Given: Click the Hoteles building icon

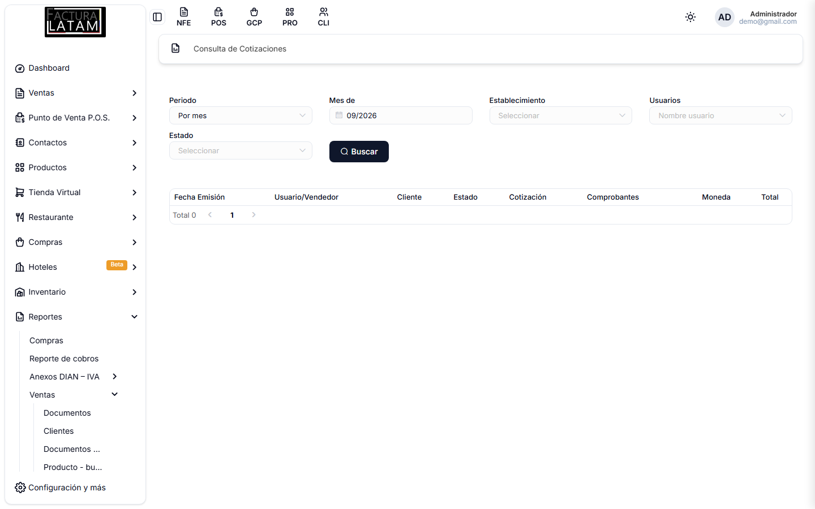Looking at the screenshot, I should (20, 268).
